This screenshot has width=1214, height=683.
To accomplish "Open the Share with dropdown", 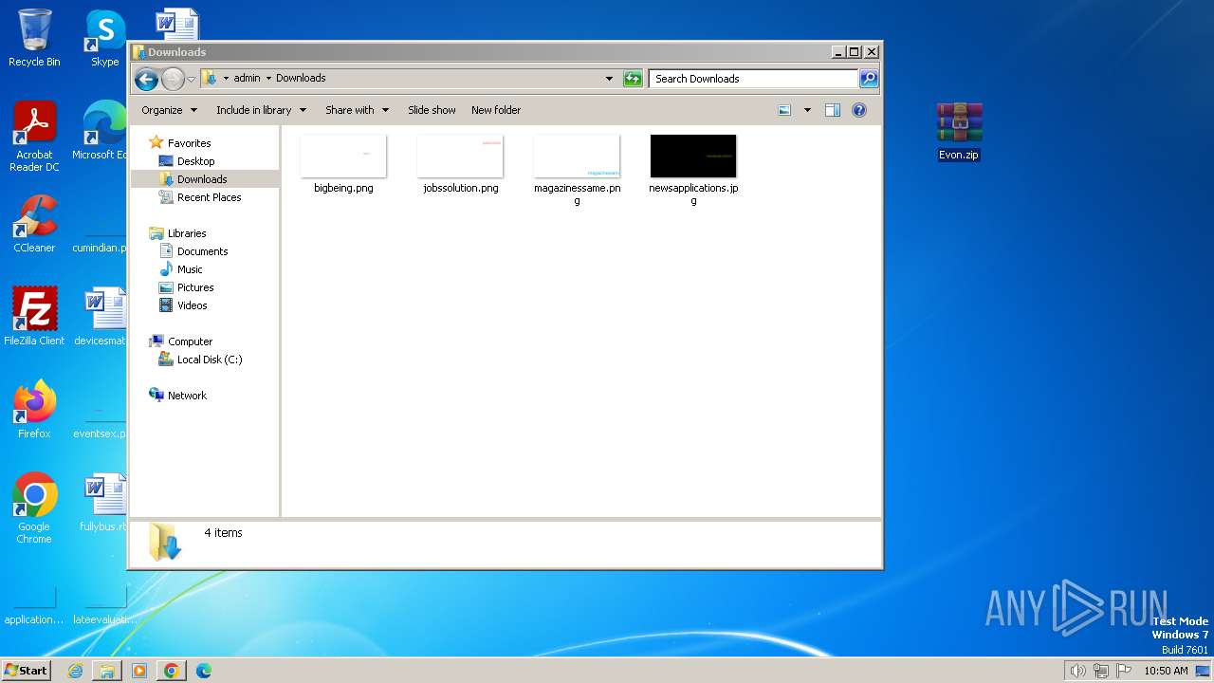I will (x=357, y=110).
